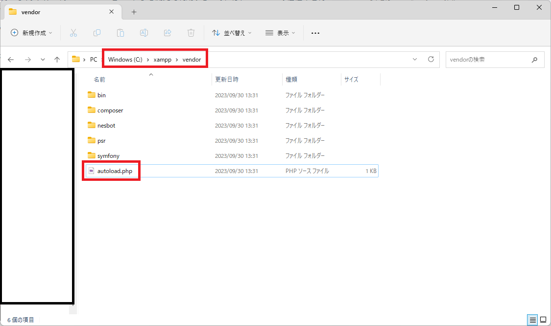551x326 pixels.
Task: Click the Delete trash can icon
Action: click(x=191, y=33)
